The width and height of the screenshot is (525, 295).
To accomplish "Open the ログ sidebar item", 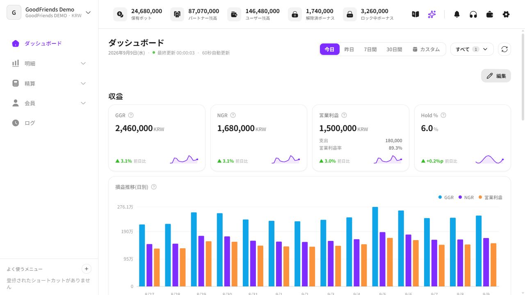I will tap(49, 123).
